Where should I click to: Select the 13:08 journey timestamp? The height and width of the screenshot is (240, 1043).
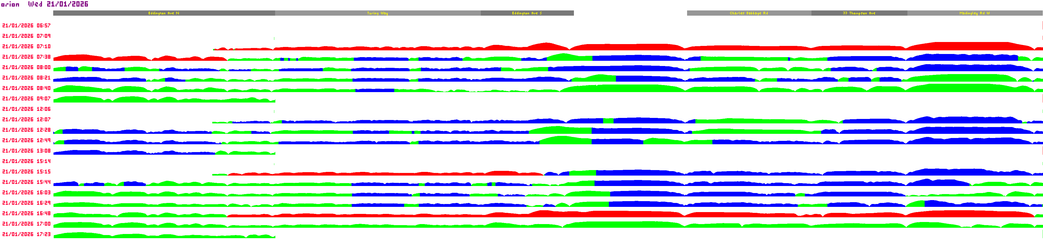[x=26, y=151]
